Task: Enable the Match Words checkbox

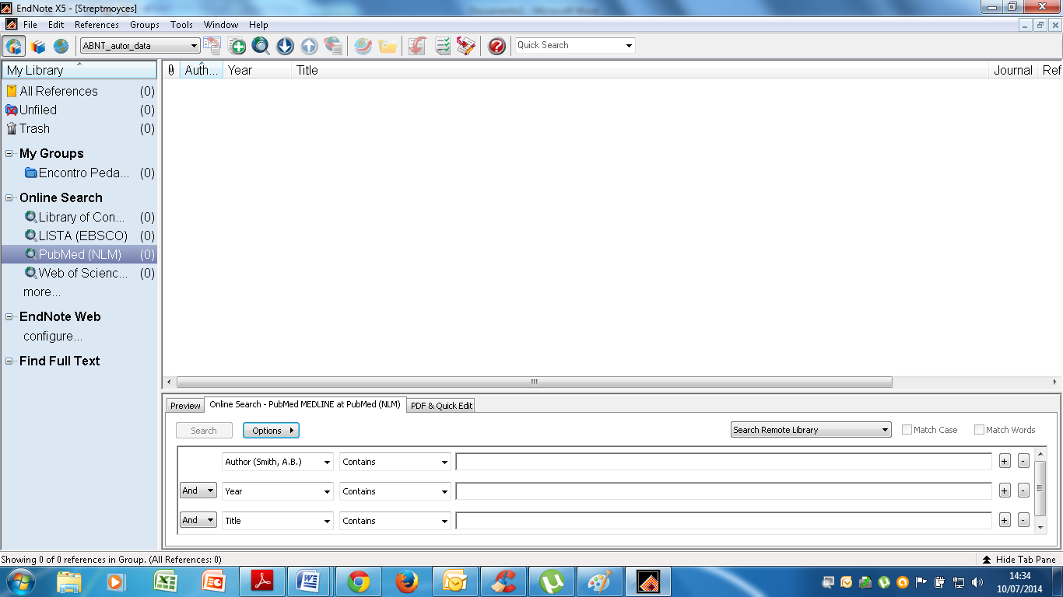Action: [979, 430]
